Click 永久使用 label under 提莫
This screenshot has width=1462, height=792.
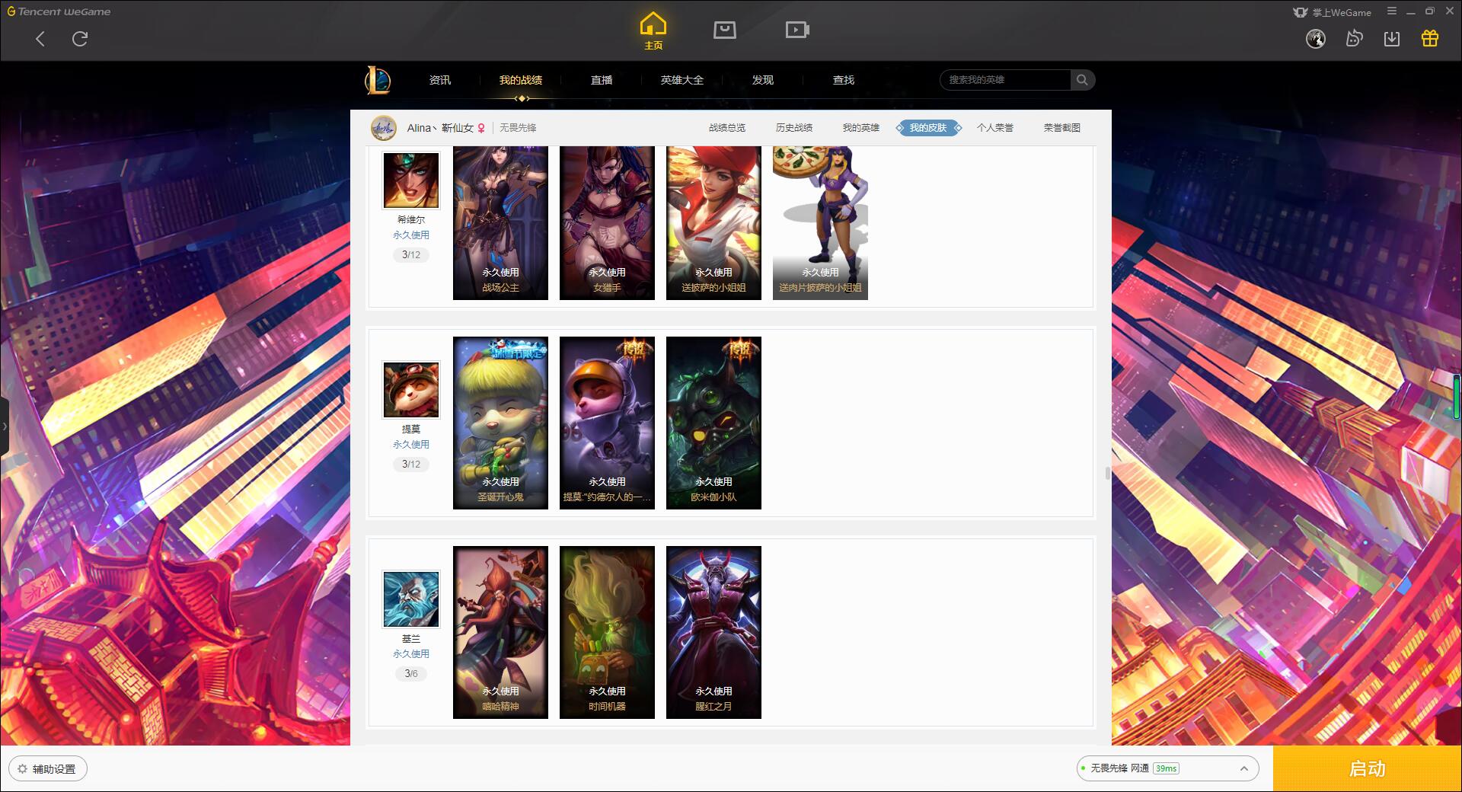tap(411, 445)
